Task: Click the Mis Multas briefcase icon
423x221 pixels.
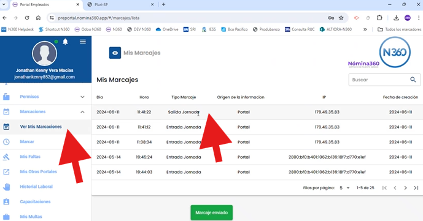Action: pos(6,217)
